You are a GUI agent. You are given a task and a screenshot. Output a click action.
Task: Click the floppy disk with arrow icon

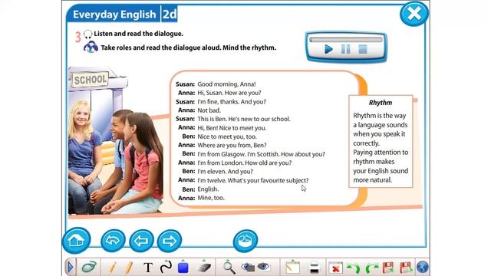pos(406,268)
